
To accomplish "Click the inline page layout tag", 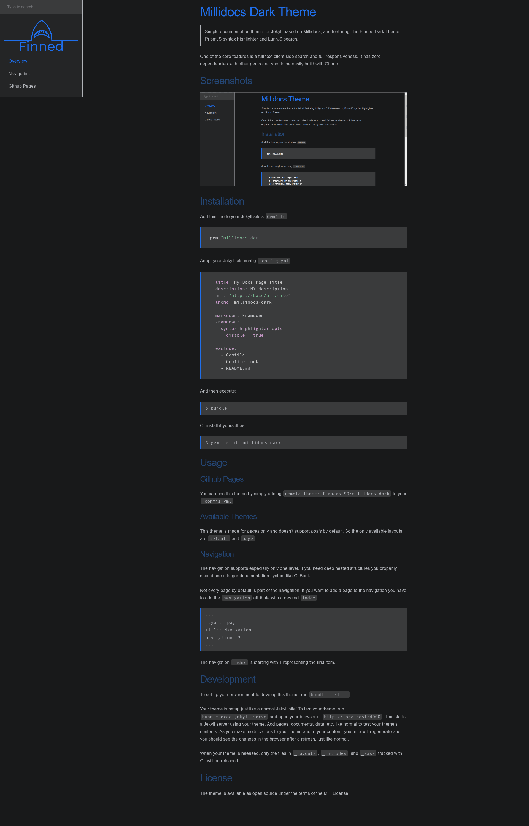I will tap(248, 539).
